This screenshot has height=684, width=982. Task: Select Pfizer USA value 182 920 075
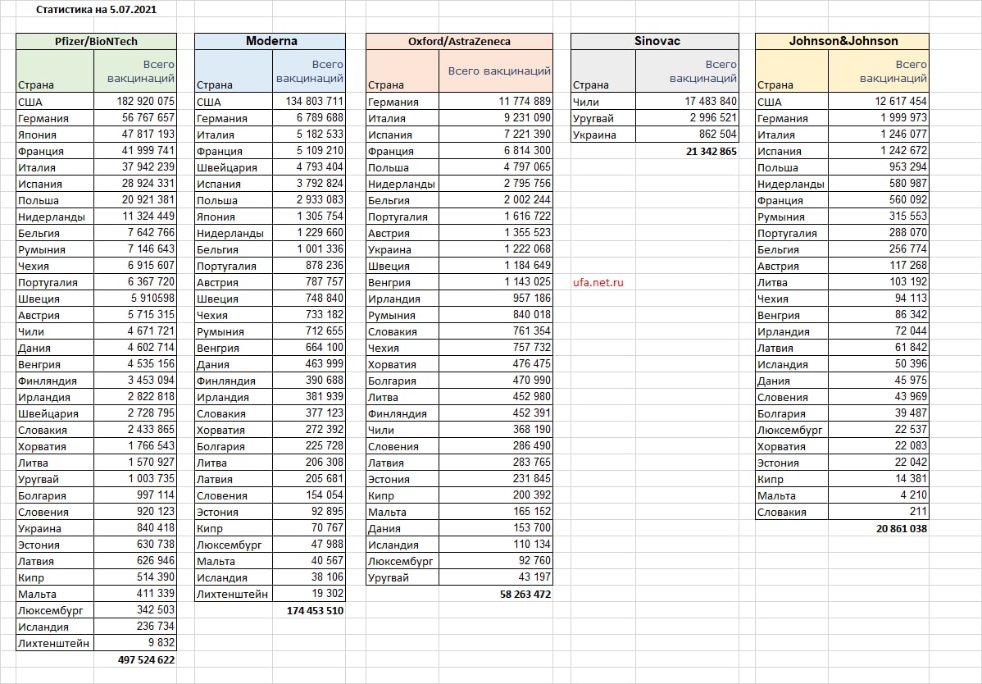pos(135,102)
